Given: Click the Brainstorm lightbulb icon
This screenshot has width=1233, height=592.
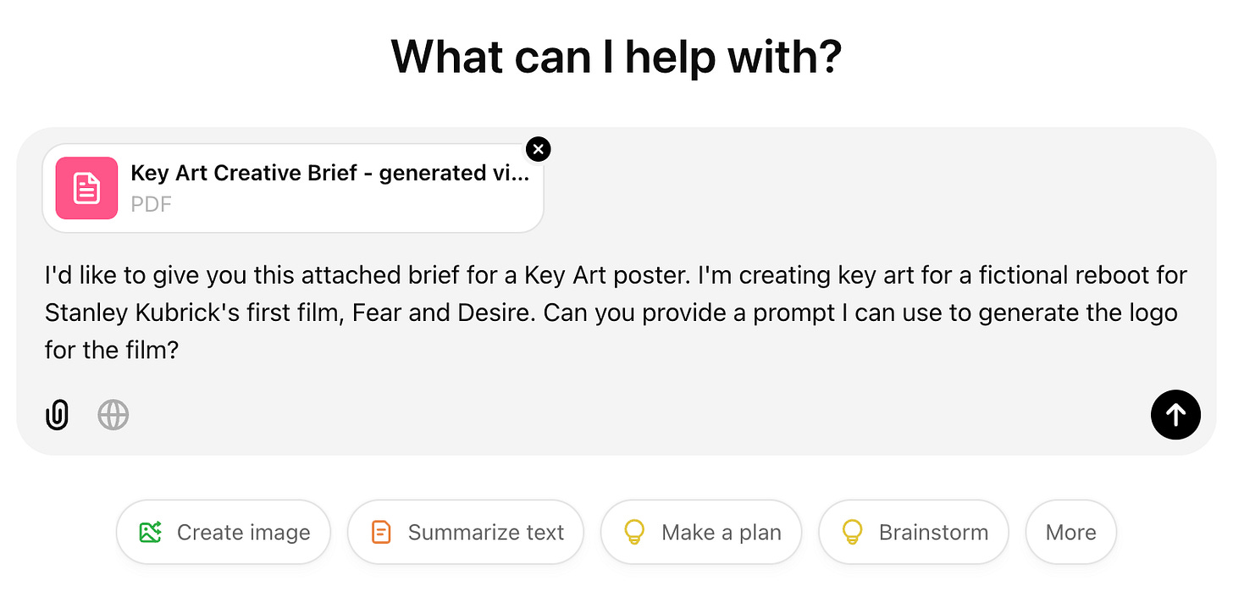Looking at the screenshot, I should click(852, 533).
